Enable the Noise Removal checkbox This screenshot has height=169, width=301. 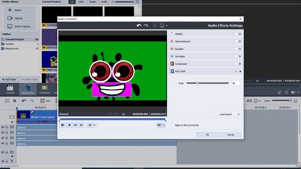[x=236, y=41]
